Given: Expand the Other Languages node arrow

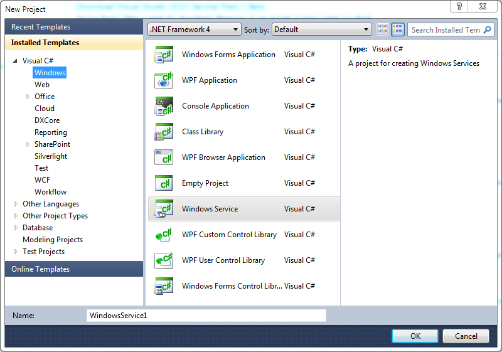Looking at the screenshot, I should (16, 204).
